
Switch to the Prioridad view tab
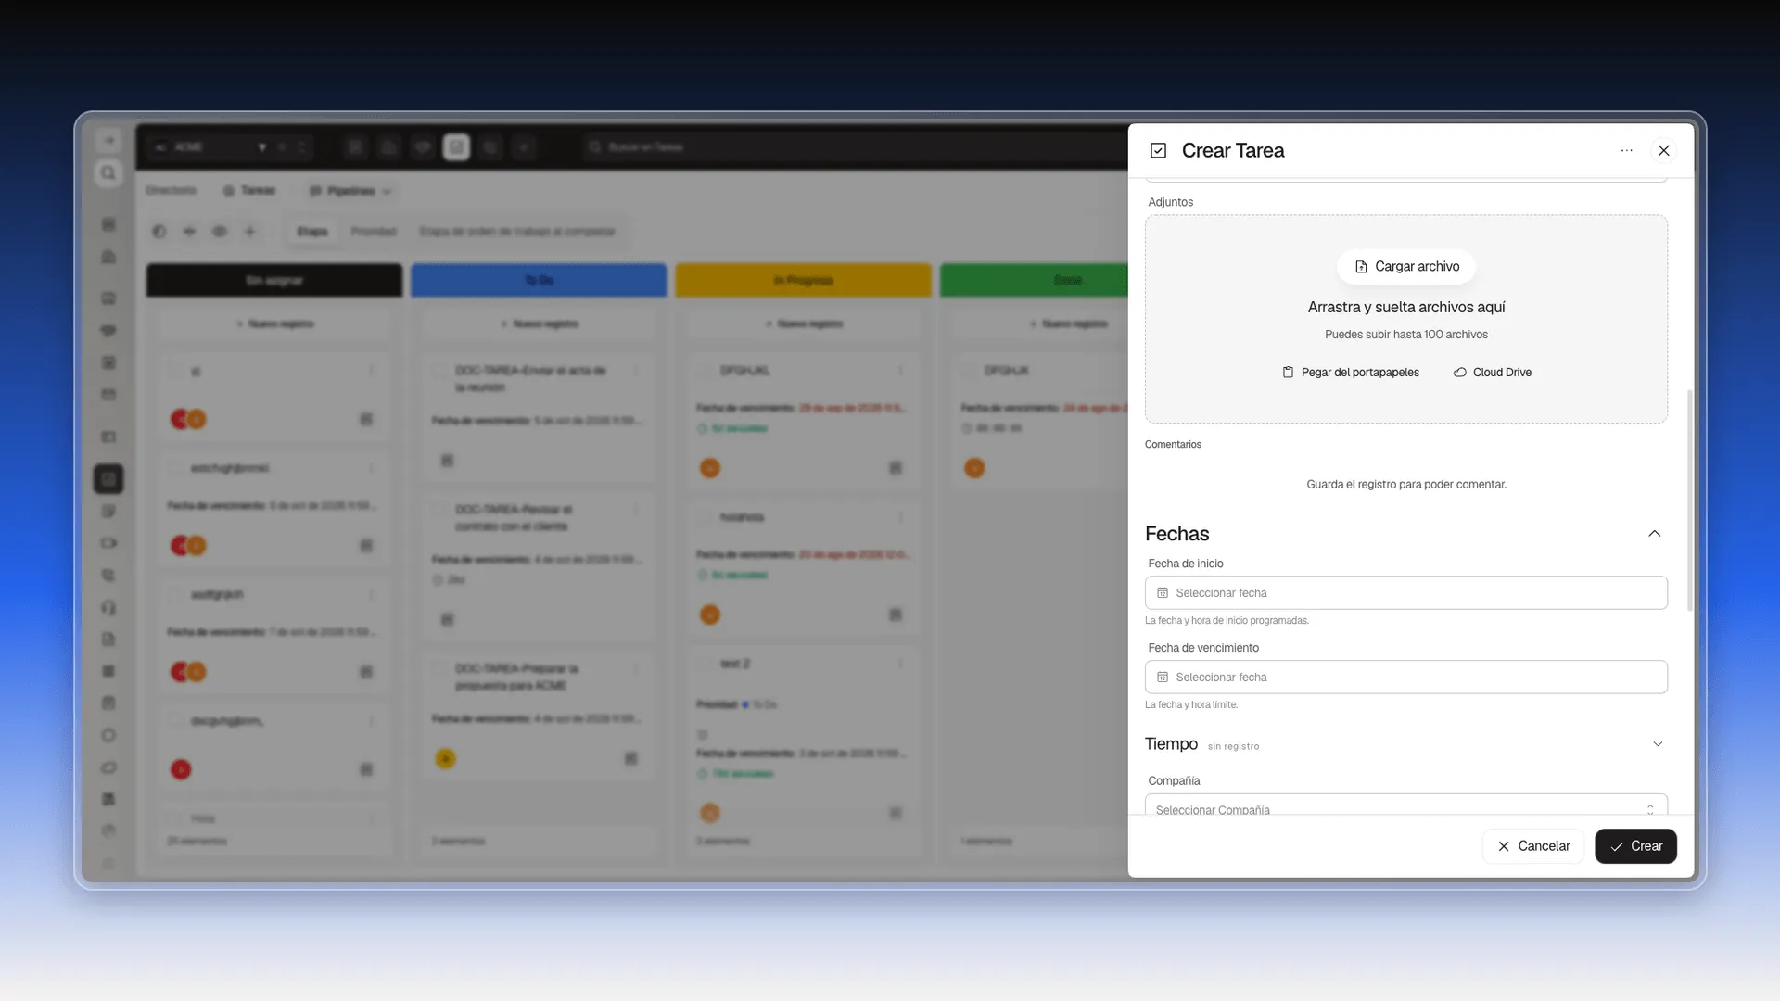click(374, 232)
